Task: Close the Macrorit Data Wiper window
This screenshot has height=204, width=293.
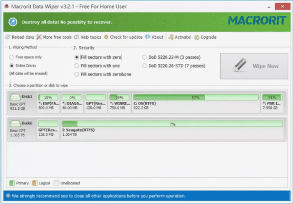Action: pos(282,6)
